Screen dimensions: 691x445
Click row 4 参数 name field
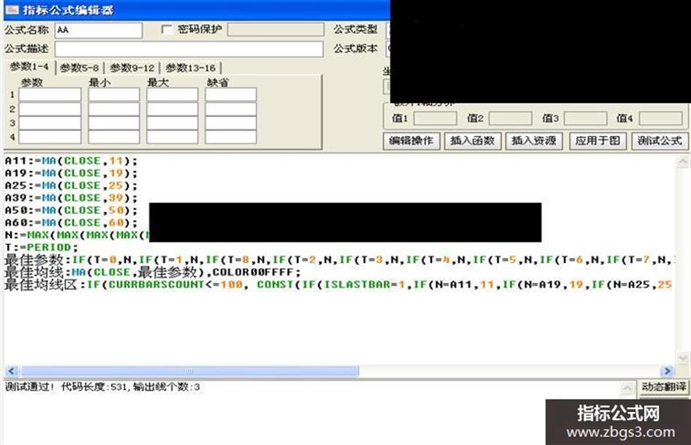pyautogui.click(x=50, y=137)
